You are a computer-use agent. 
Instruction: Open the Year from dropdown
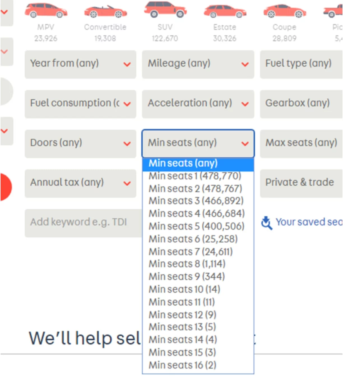pos(80,64)
